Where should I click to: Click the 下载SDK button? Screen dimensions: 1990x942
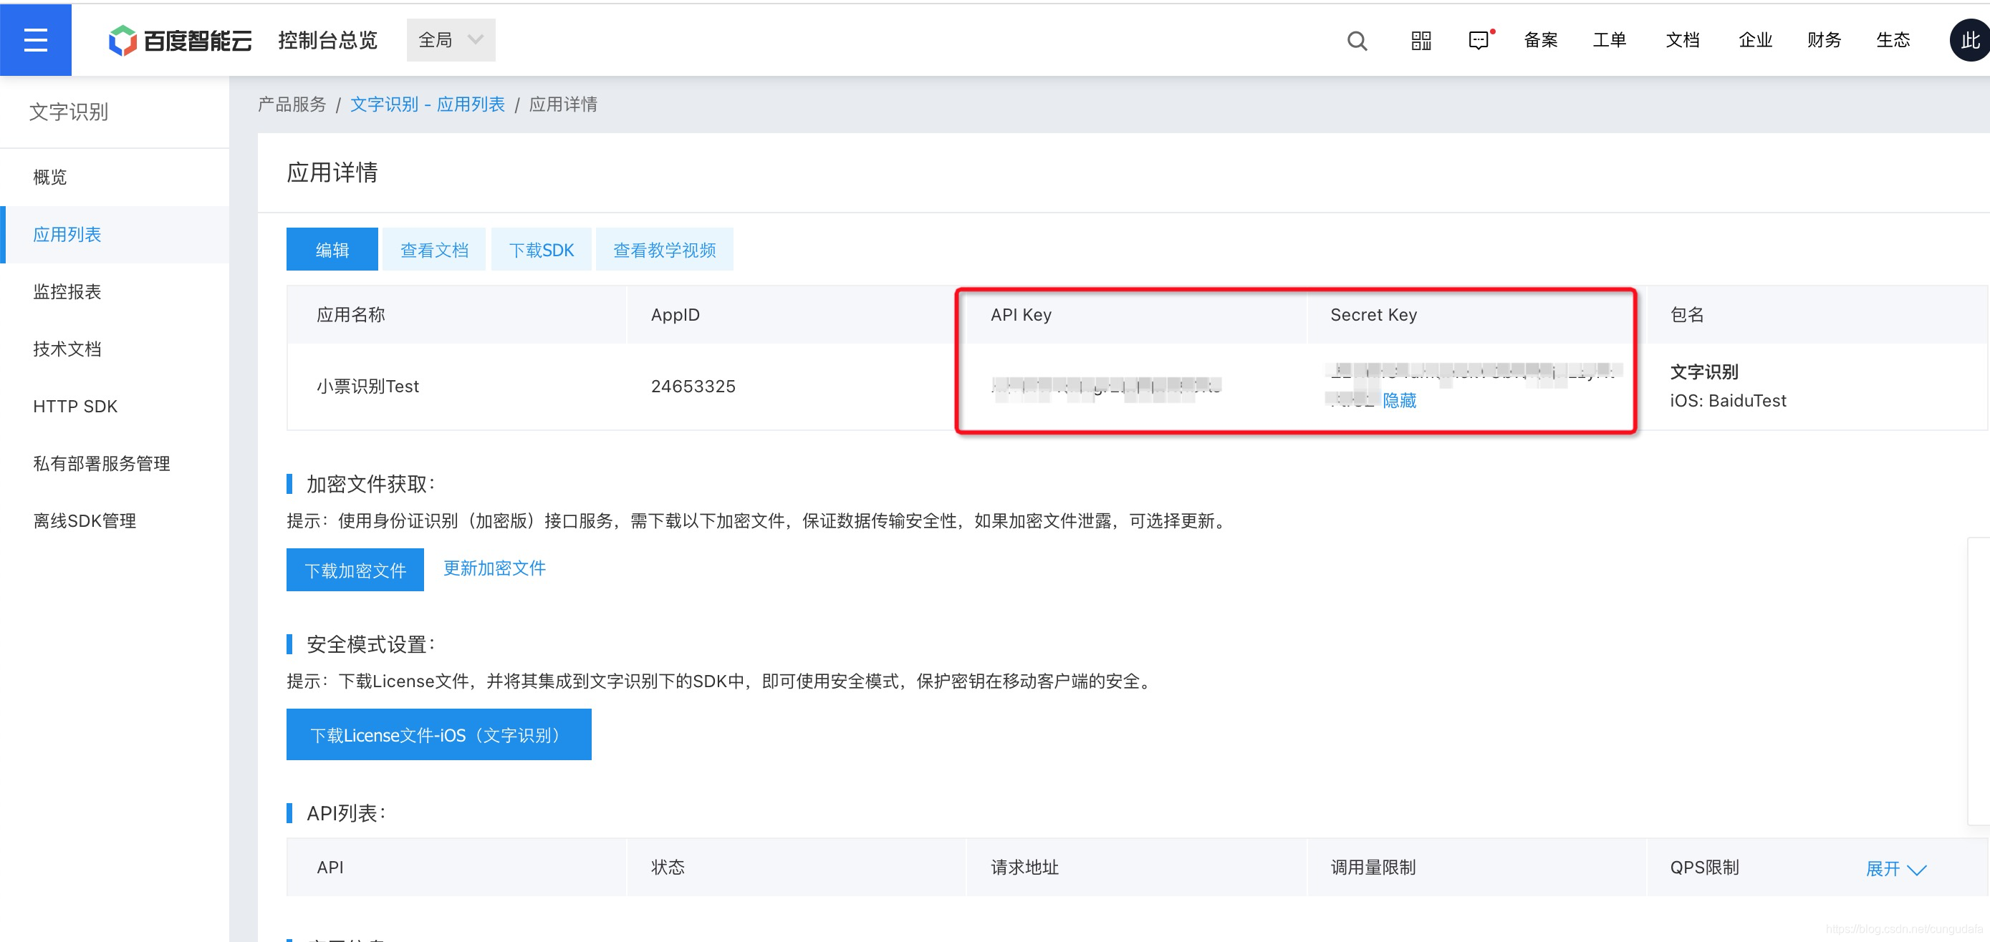pyautogui.click(x=541, y=249)
